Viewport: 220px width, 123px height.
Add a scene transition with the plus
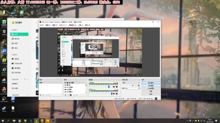[133, 86]
